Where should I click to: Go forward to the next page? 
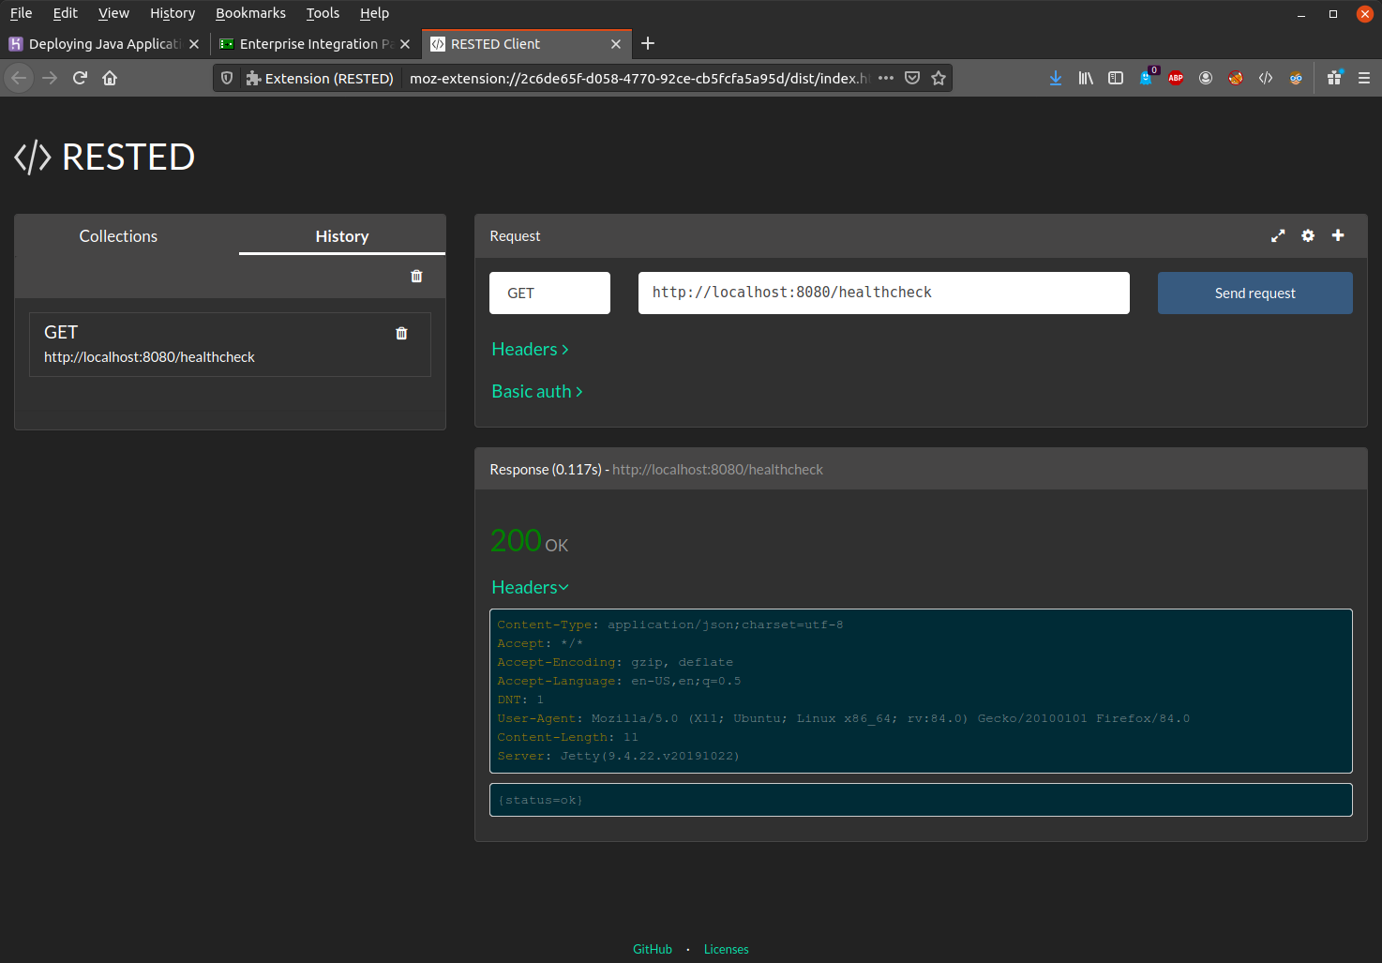pyautogui.click(x=50, y=78)
